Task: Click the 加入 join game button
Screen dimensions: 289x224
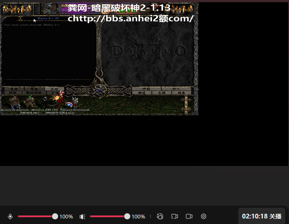Action: click(x=176, y=89)
